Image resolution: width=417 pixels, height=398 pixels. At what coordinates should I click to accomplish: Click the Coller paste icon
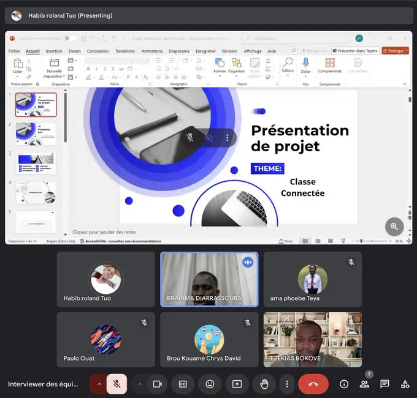[18, 64]
